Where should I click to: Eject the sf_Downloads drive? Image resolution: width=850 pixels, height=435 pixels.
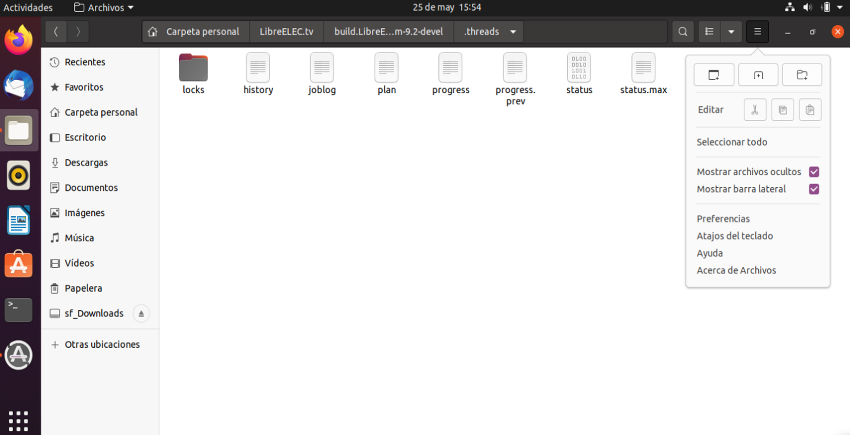141,314
